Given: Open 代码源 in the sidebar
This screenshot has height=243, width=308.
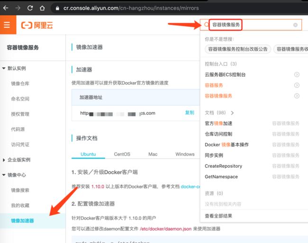Looking at the screenshot, I should pos(18,129).
